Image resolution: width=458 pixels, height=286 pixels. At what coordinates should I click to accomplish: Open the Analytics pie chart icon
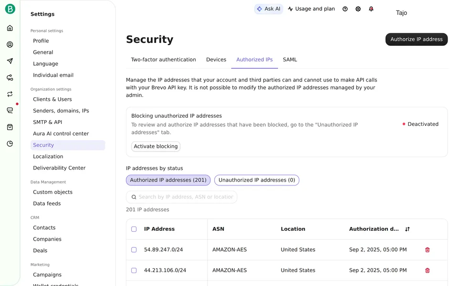coord(10,143)
